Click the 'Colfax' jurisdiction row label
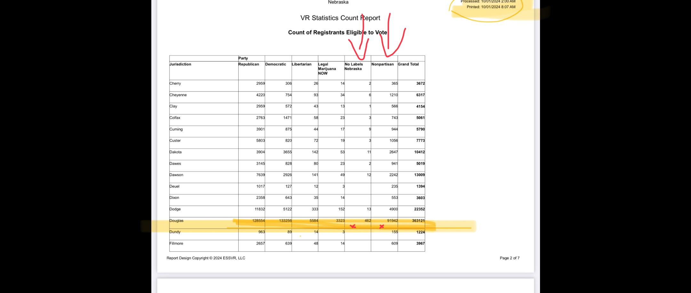691x293 pixels. pyautogui.click(x=175, y=118)
